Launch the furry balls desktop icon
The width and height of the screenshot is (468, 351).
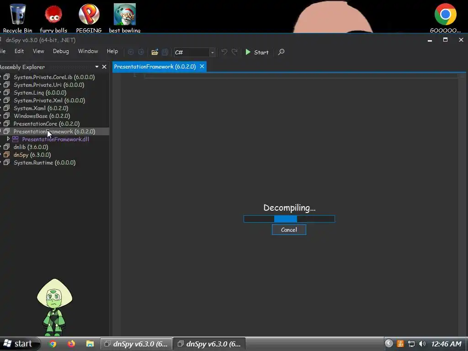click(x=53, y=17)
